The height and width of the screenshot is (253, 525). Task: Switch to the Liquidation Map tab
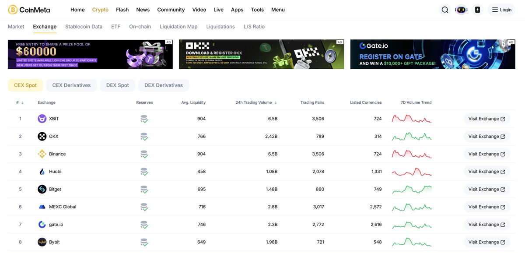(178, 27)
